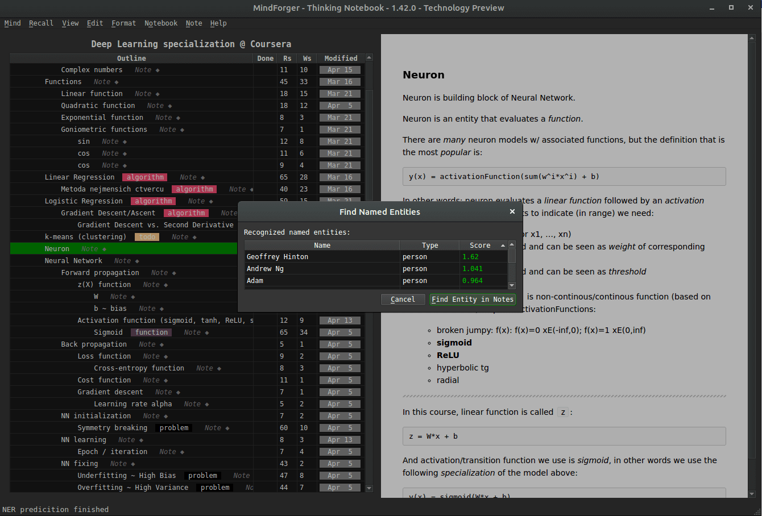Click the Score column sort arrow
Screen dimensions: 762x516
(503, 245)
